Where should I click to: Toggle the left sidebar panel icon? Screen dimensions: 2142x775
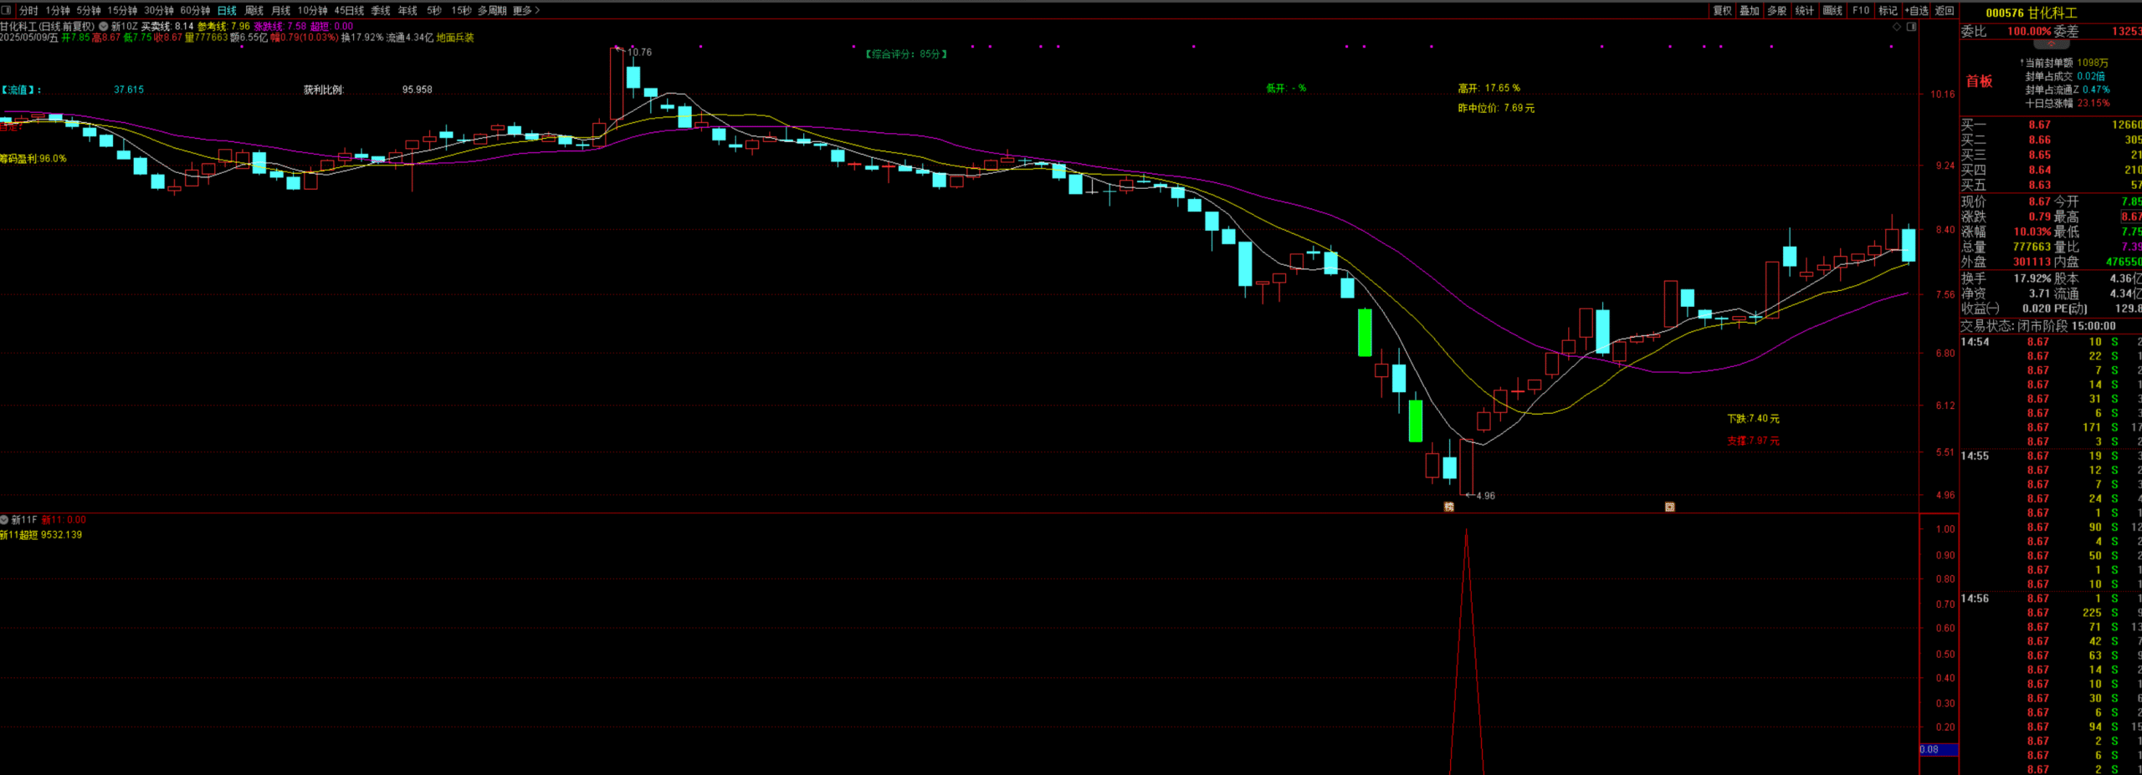tap(7, 10)
